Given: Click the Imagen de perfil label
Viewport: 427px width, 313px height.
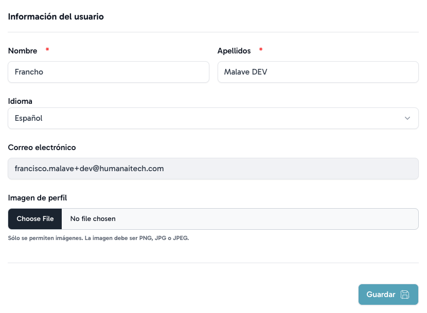Looking at the screenshot, I should [38, 198].
